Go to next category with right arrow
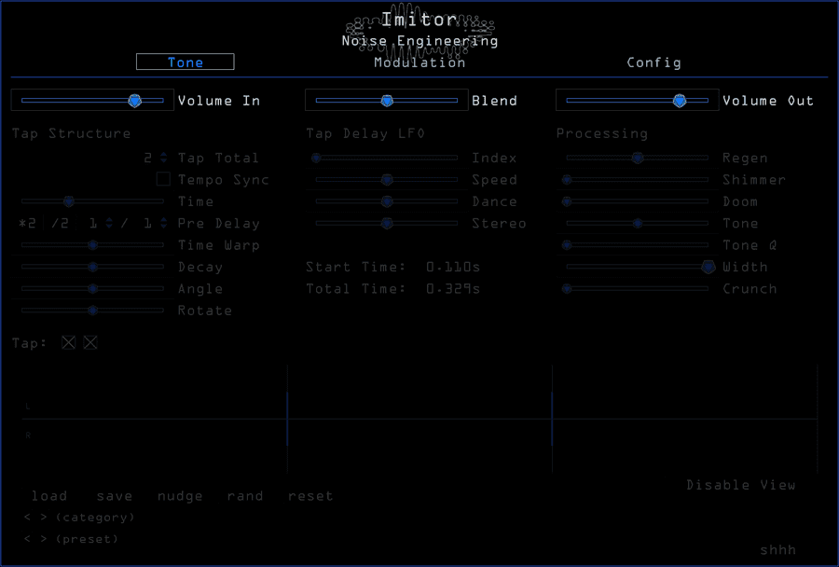 44,518
